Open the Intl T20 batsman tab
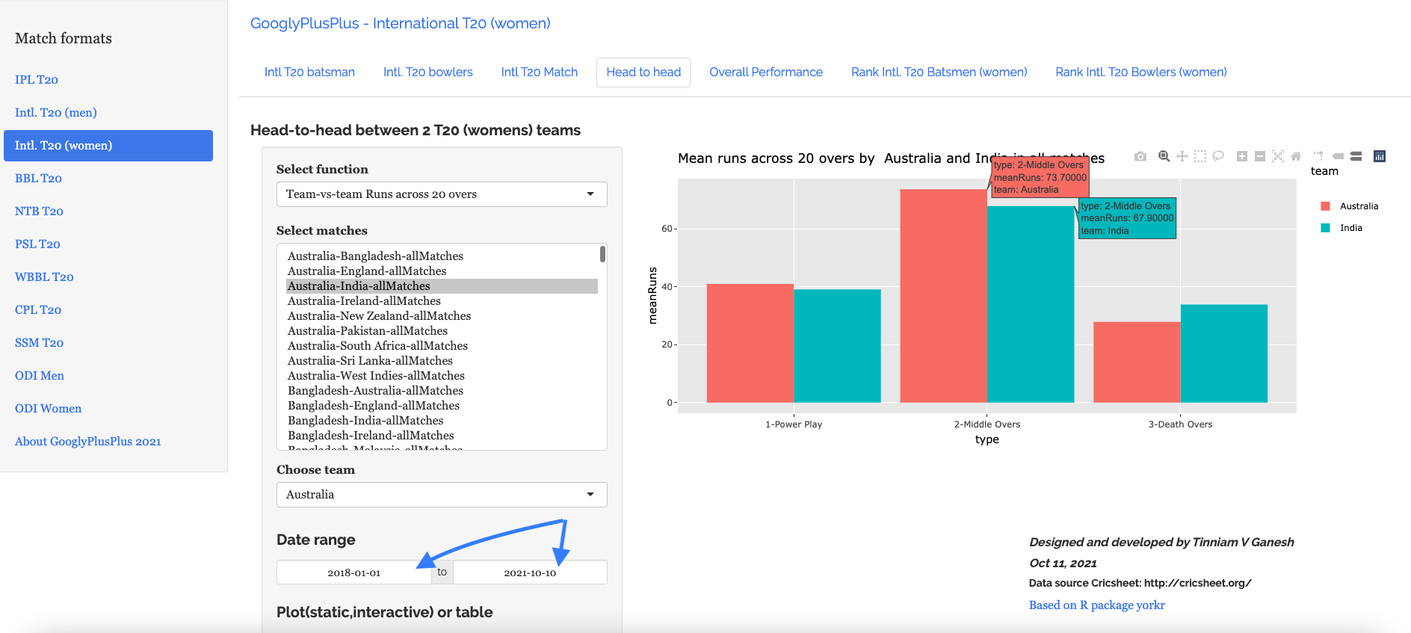The height and width of the screenshot is (633, 1411). pyautogui.click(x=309, y=72)
